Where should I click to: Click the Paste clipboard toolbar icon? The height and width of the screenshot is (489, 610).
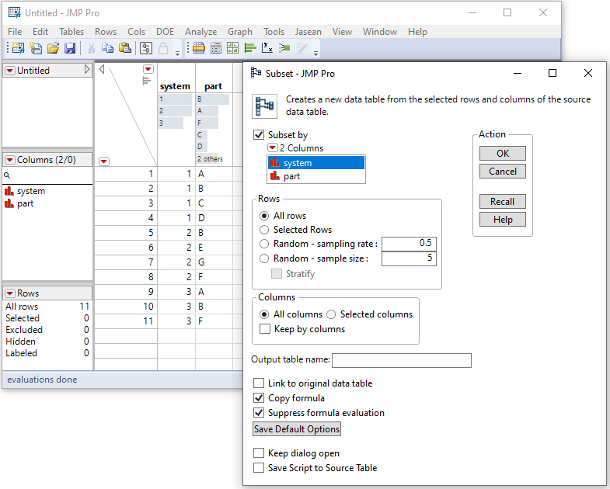pyautogui.click(x=124, y=48)
